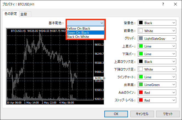Click the white swatch for 下降ロウソク足
The image size is (182, 120).
pos(141,69)
